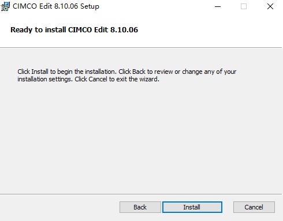Go Back to review installation settings
This screenshot has width=283, height=221.
click(140, 207)
